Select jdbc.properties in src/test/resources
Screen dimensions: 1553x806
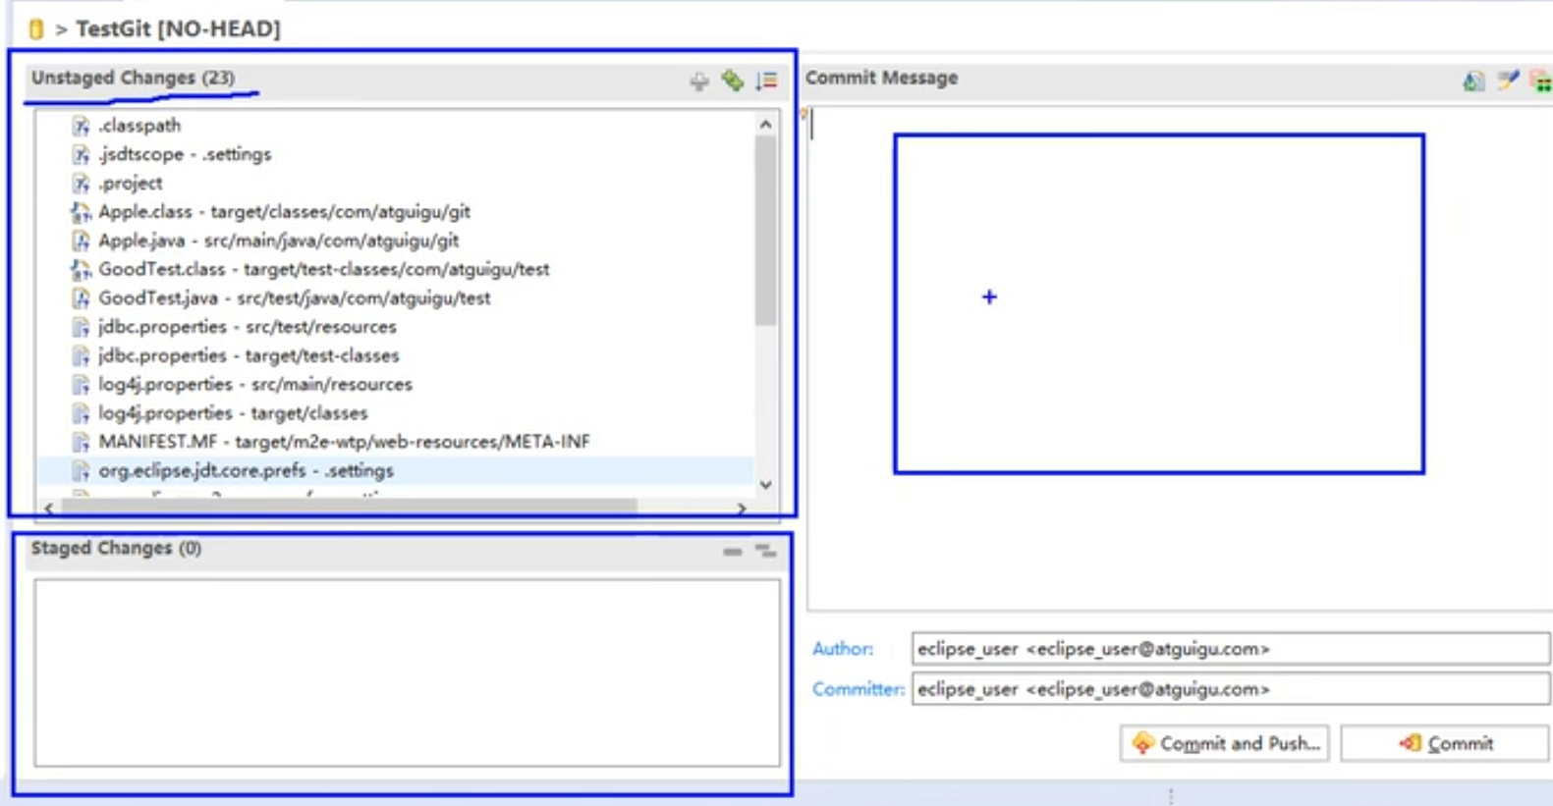[248, 327]
